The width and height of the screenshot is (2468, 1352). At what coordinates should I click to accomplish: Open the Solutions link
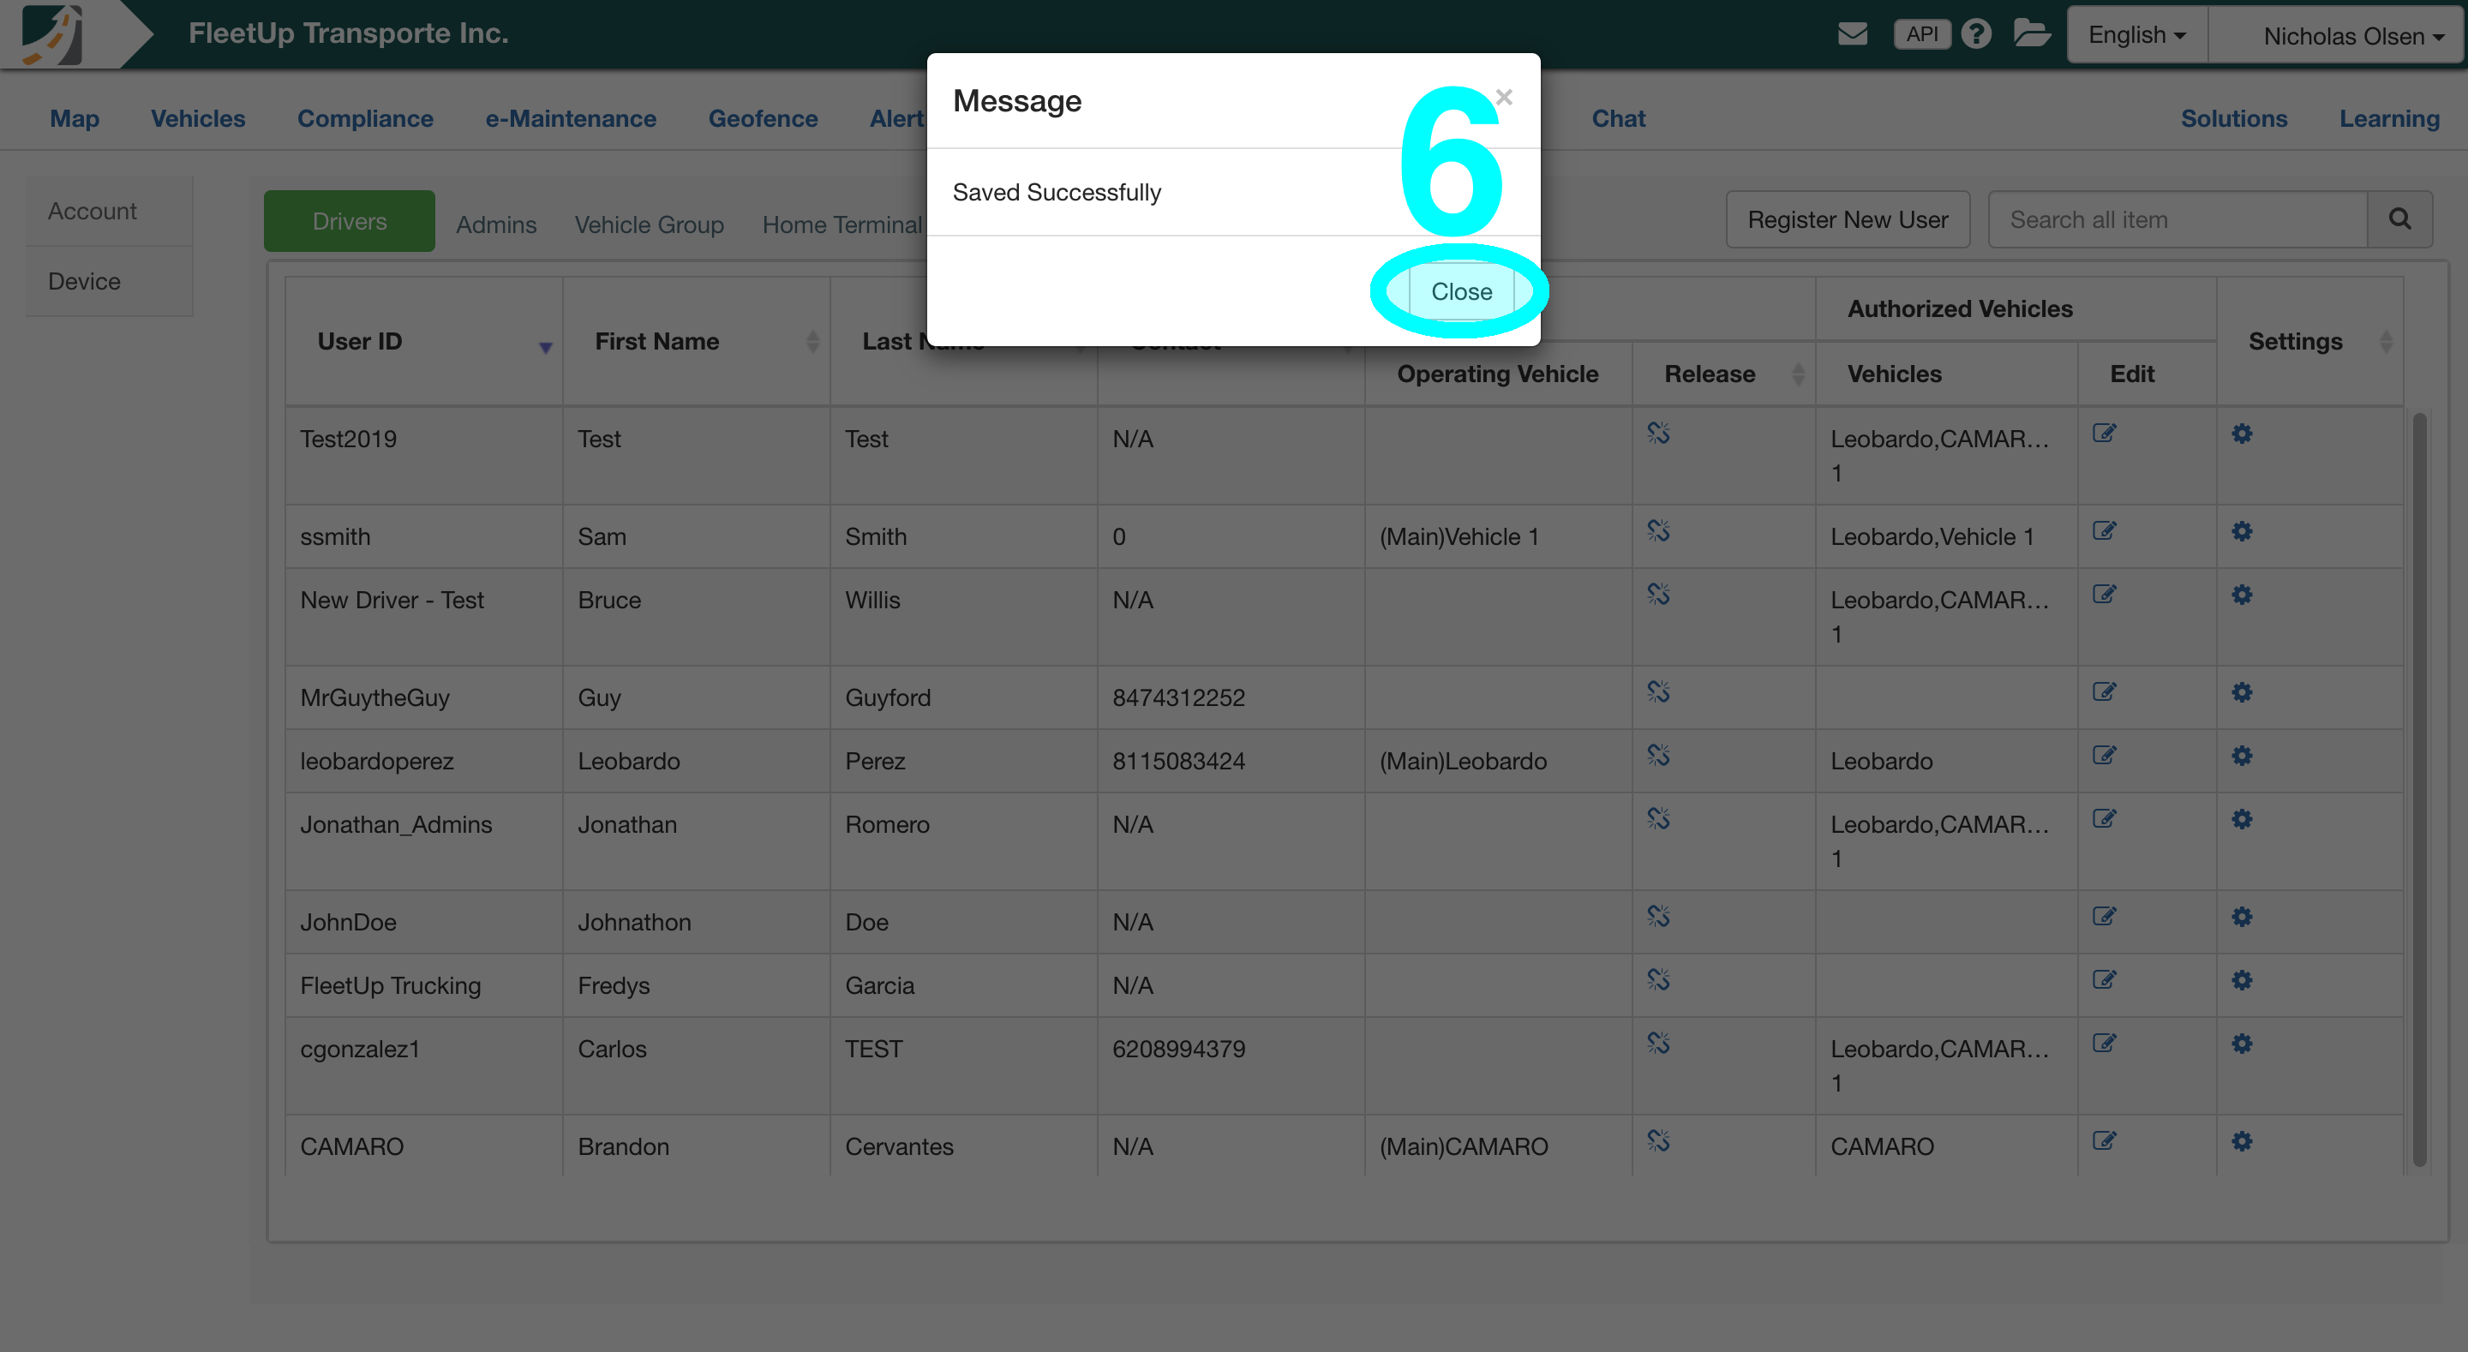point(2233,118)
